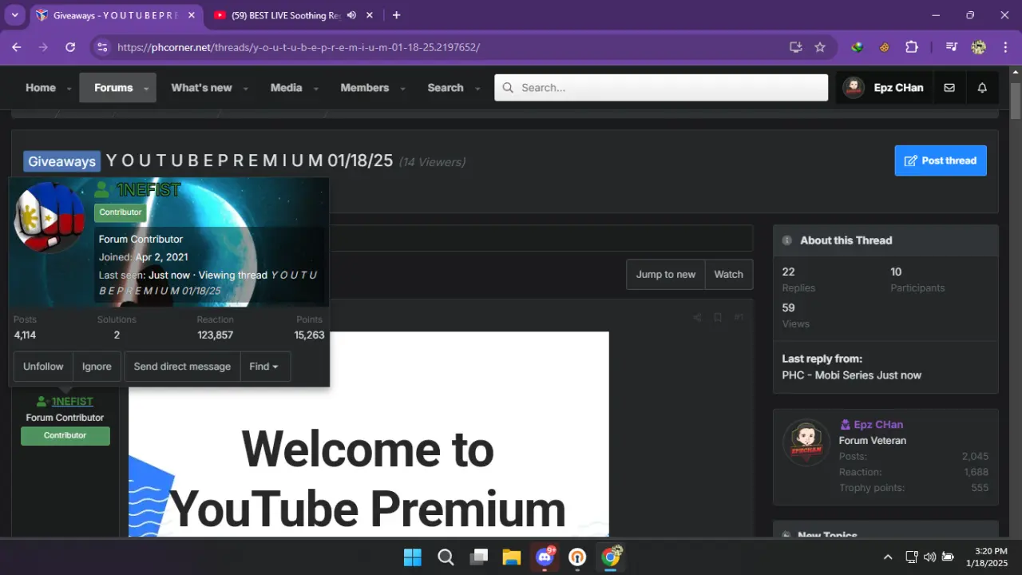
Task: Close the Giveaways tab
Action: click(193, 15)
